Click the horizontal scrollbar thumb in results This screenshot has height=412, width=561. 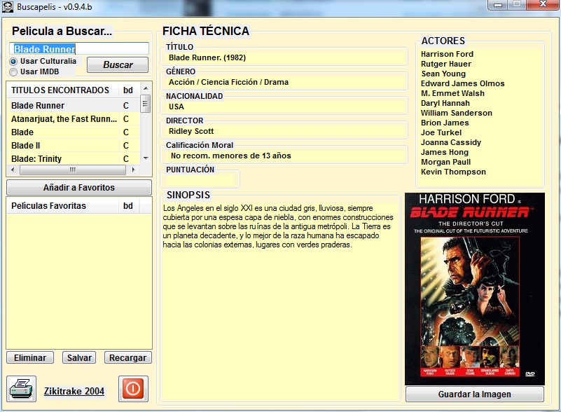tap(73, 170)
